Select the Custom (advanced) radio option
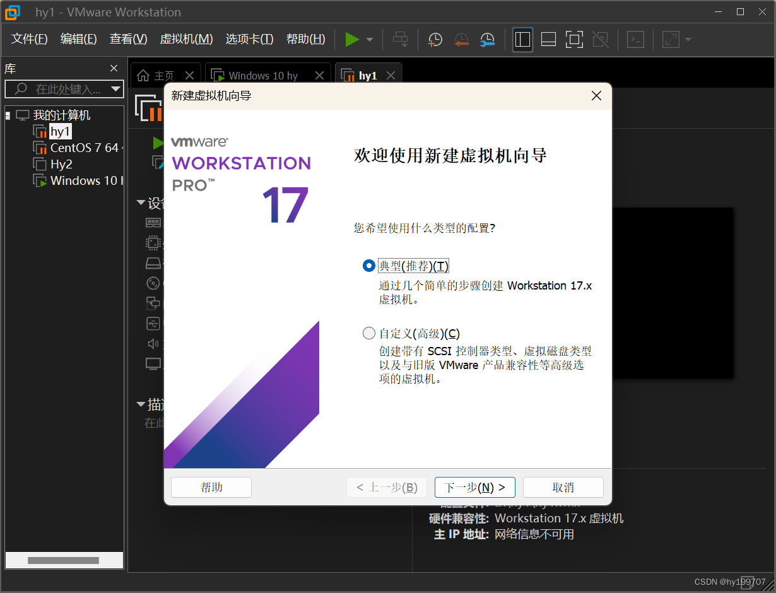Viewport: 776px width, 593px height. point(369,333)
